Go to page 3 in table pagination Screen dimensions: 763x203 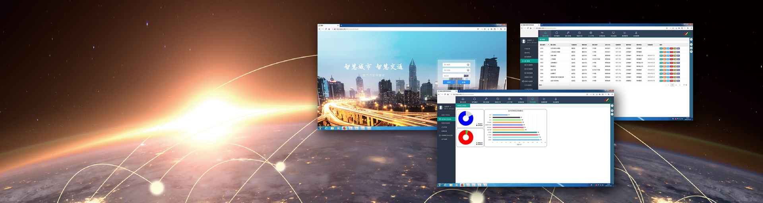[x=680, y=85]
